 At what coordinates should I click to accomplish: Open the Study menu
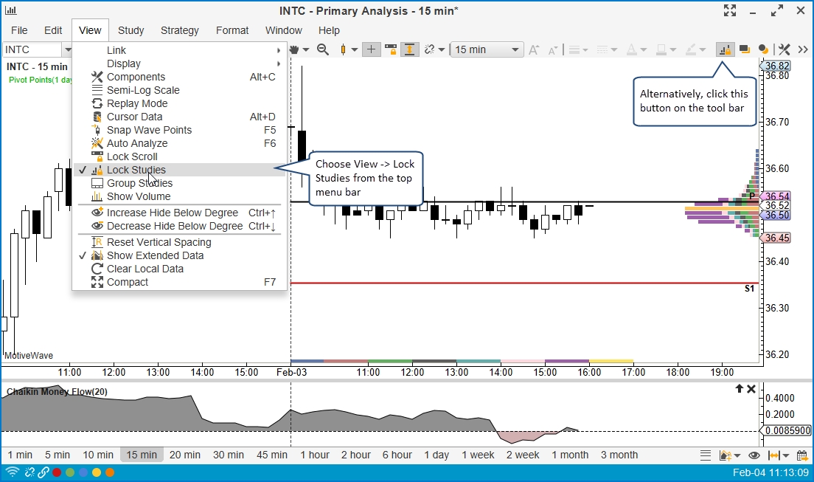pos(131,30)
